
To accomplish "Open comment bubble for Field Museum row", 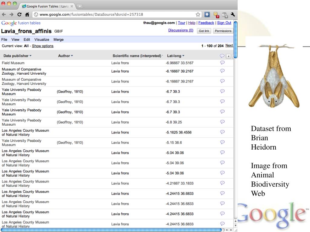I will pyautogui.click(x=222, y=63).
